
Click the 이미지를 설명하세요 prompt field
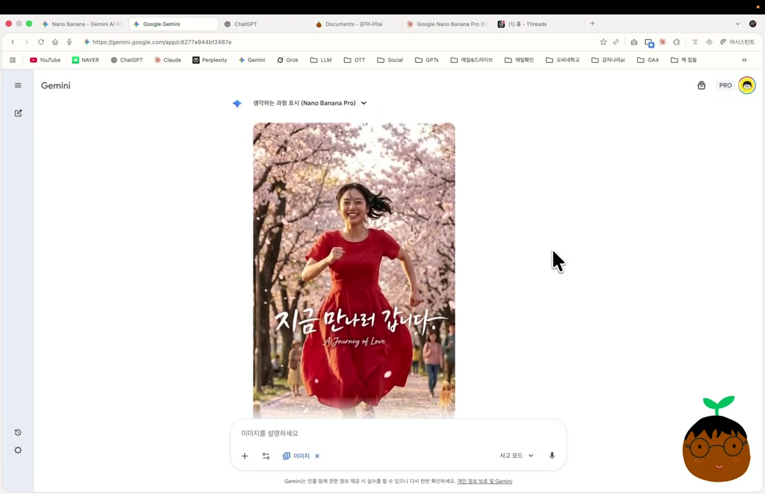(398, 433)
